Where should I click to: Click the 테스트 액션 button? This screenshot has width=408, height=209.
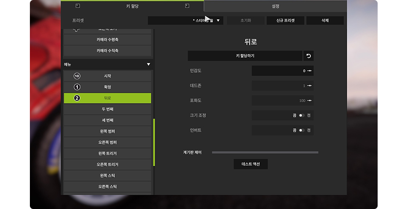pos(250,164)
